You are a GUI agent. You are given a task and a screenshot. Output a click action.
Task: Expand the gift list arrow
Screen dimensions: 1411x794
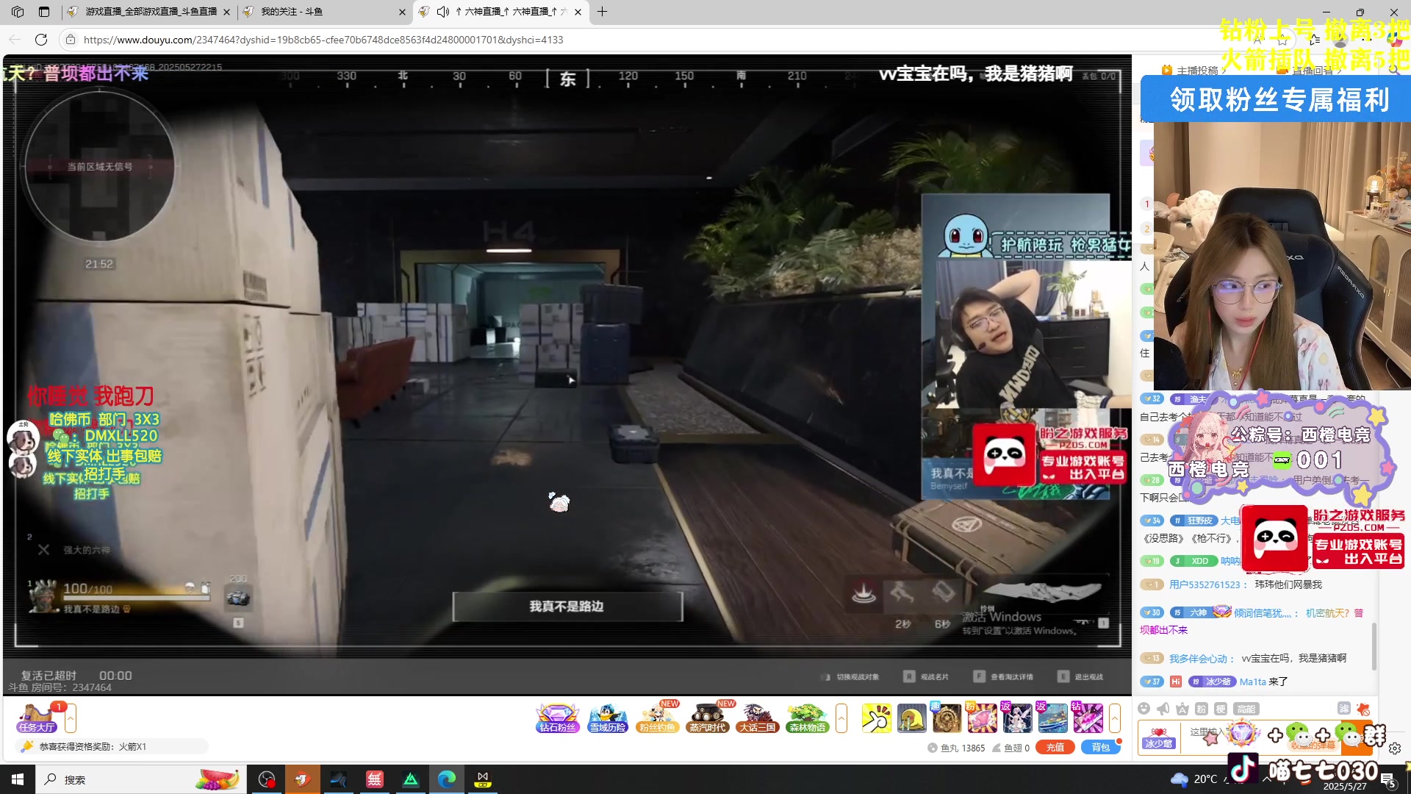click(1115, 718)
